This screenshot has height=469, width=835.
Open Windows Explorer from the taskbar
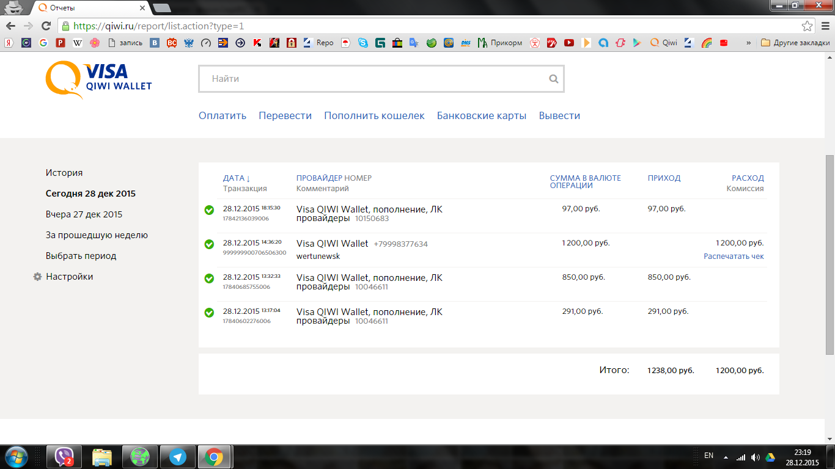(x=102, y=457)
